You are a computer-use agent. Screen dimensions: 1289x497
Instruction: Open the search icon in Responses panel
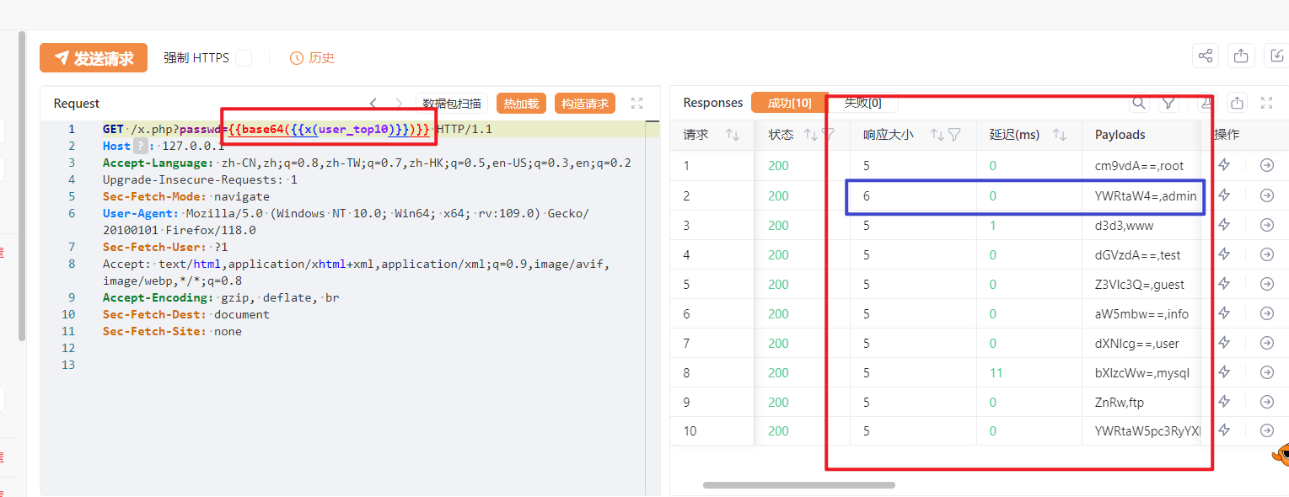(1139, 103)
